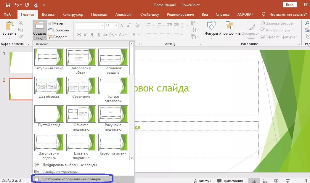Viewport: 310px width, 183px height.
Task: Choose the Сравнение layout
Action: 81,88
